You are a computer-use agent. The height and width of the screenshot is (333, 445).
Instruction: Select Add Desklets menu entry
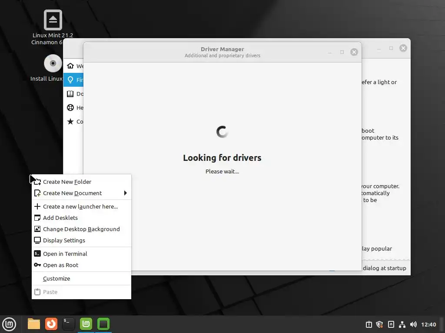point(81,218)
